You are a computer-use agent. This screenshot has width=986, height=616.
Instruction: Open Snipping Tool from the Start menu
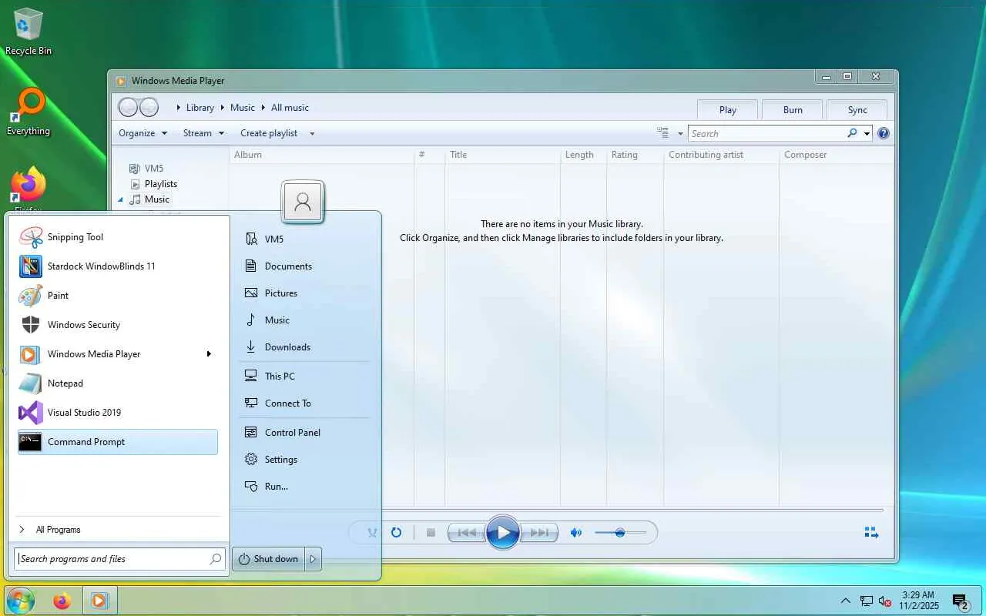pyautogui.click(x=118, y=237)
